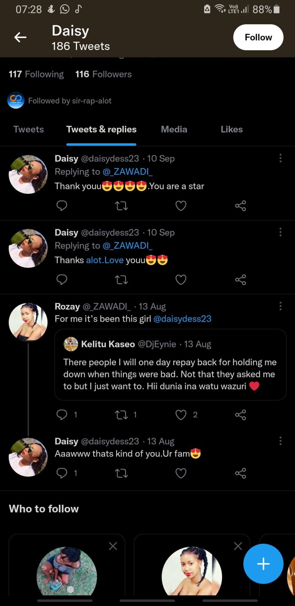Open the compose tweet button

[263, 564]
